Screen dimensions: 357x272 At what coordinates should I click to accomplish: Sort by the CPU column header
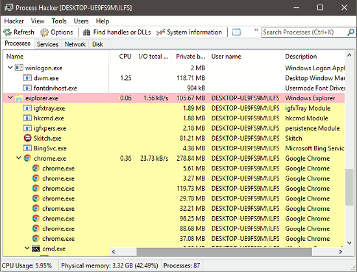click(x=123, y=57)
